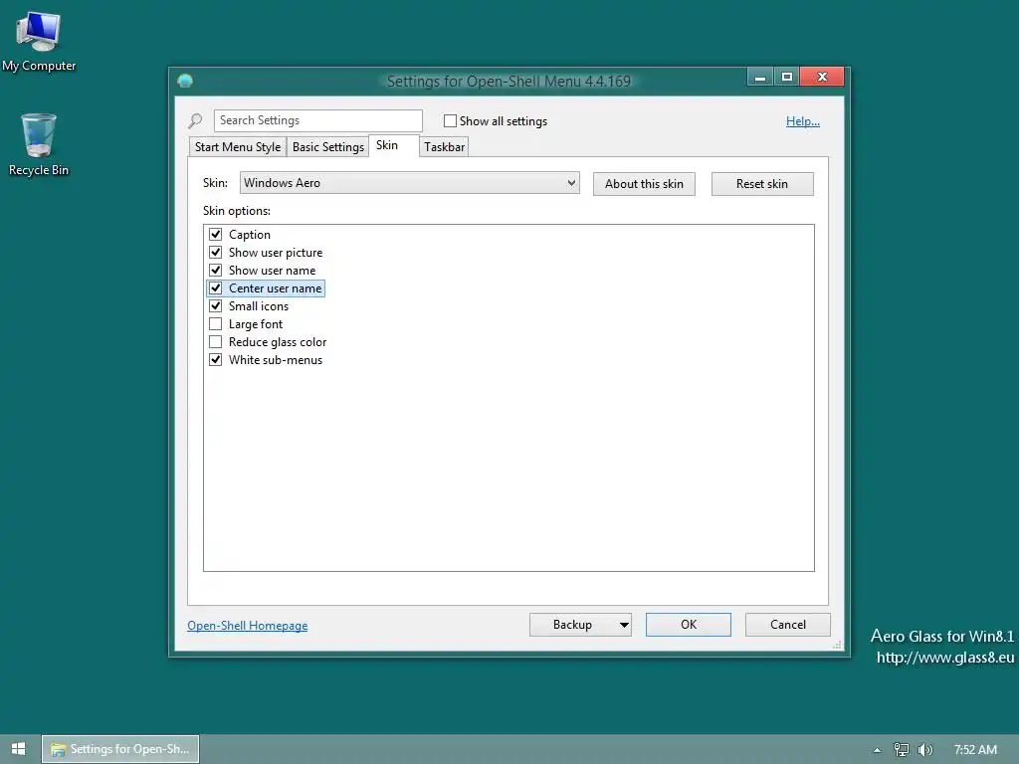Switch to the Start Menu Style tab
Viewport: 1019px width, 764px height.
237,147
